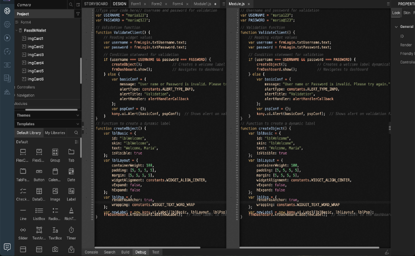Collapse the General properties section
The width and height of the screenshot is (415, 256).
pos(396,27)
